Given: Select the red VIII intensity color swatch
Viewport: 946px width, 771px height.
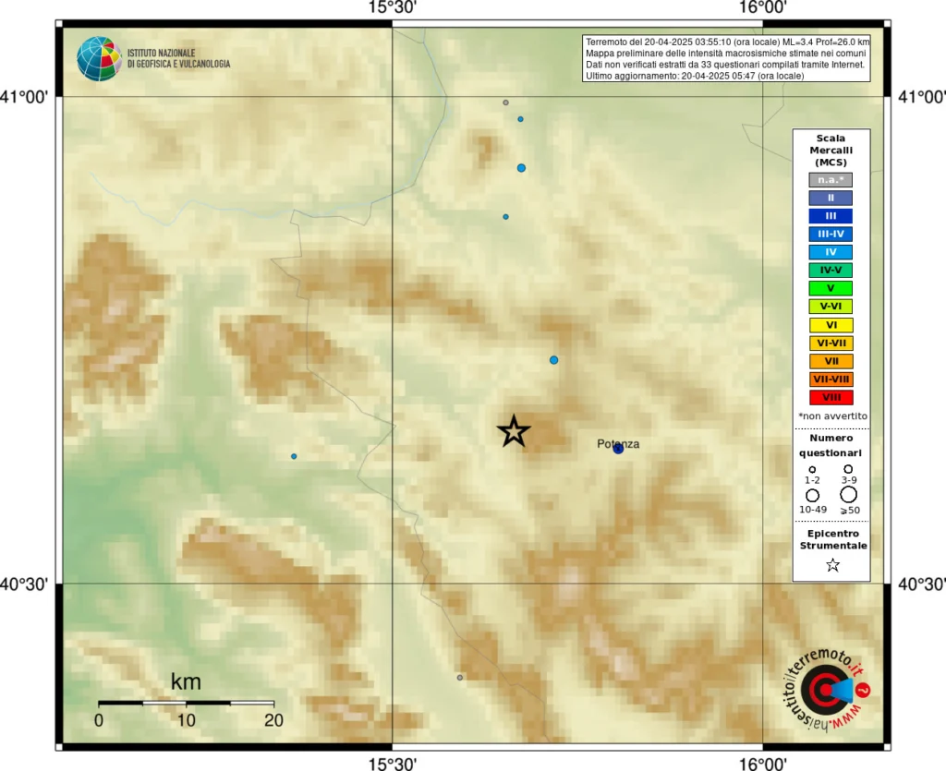Looking at the screenshot, I should click(831, 397).
